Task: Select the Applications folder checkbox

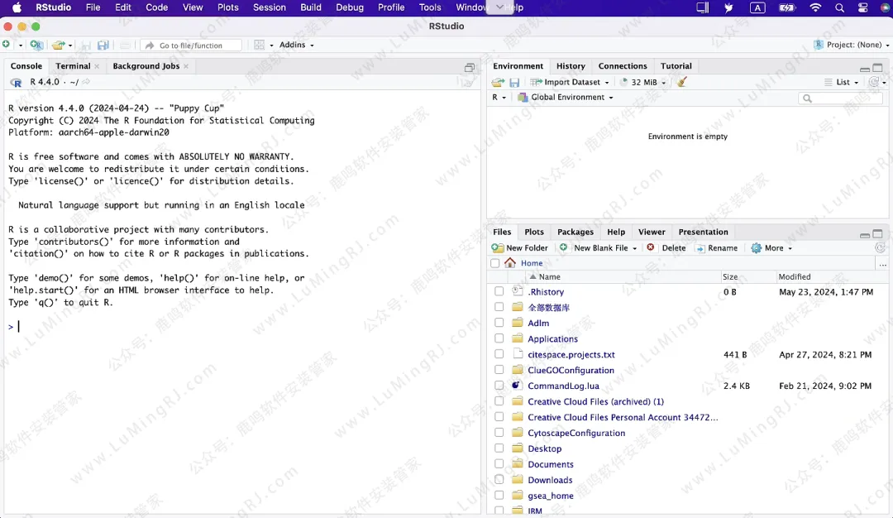Action: 499,338
